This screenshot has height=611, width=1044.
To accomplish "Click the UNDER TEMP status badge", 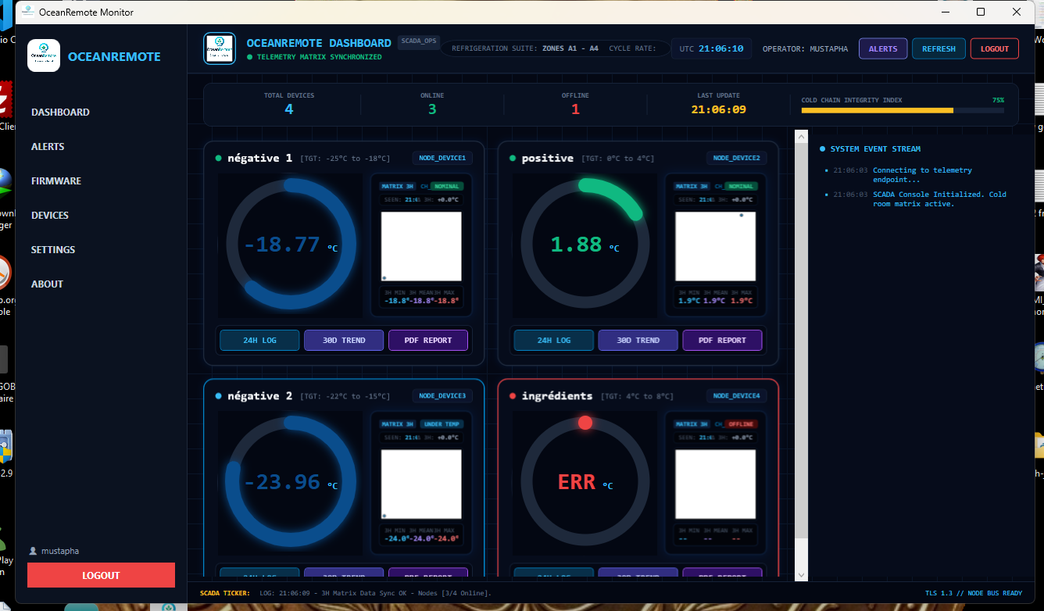I will click(x=442, y=424).
